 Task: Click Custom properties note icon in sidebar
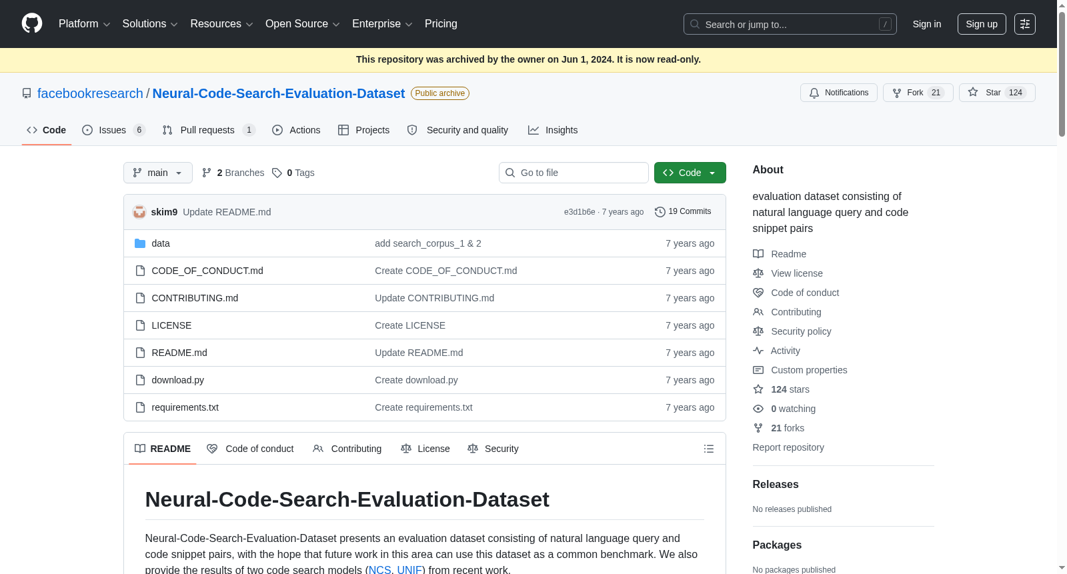tap(758, 370)
